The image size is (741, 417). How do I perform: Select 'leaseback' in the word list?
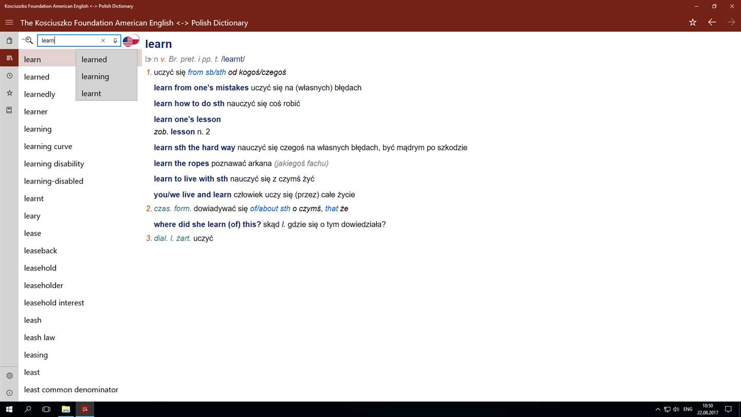click(80, 251)
